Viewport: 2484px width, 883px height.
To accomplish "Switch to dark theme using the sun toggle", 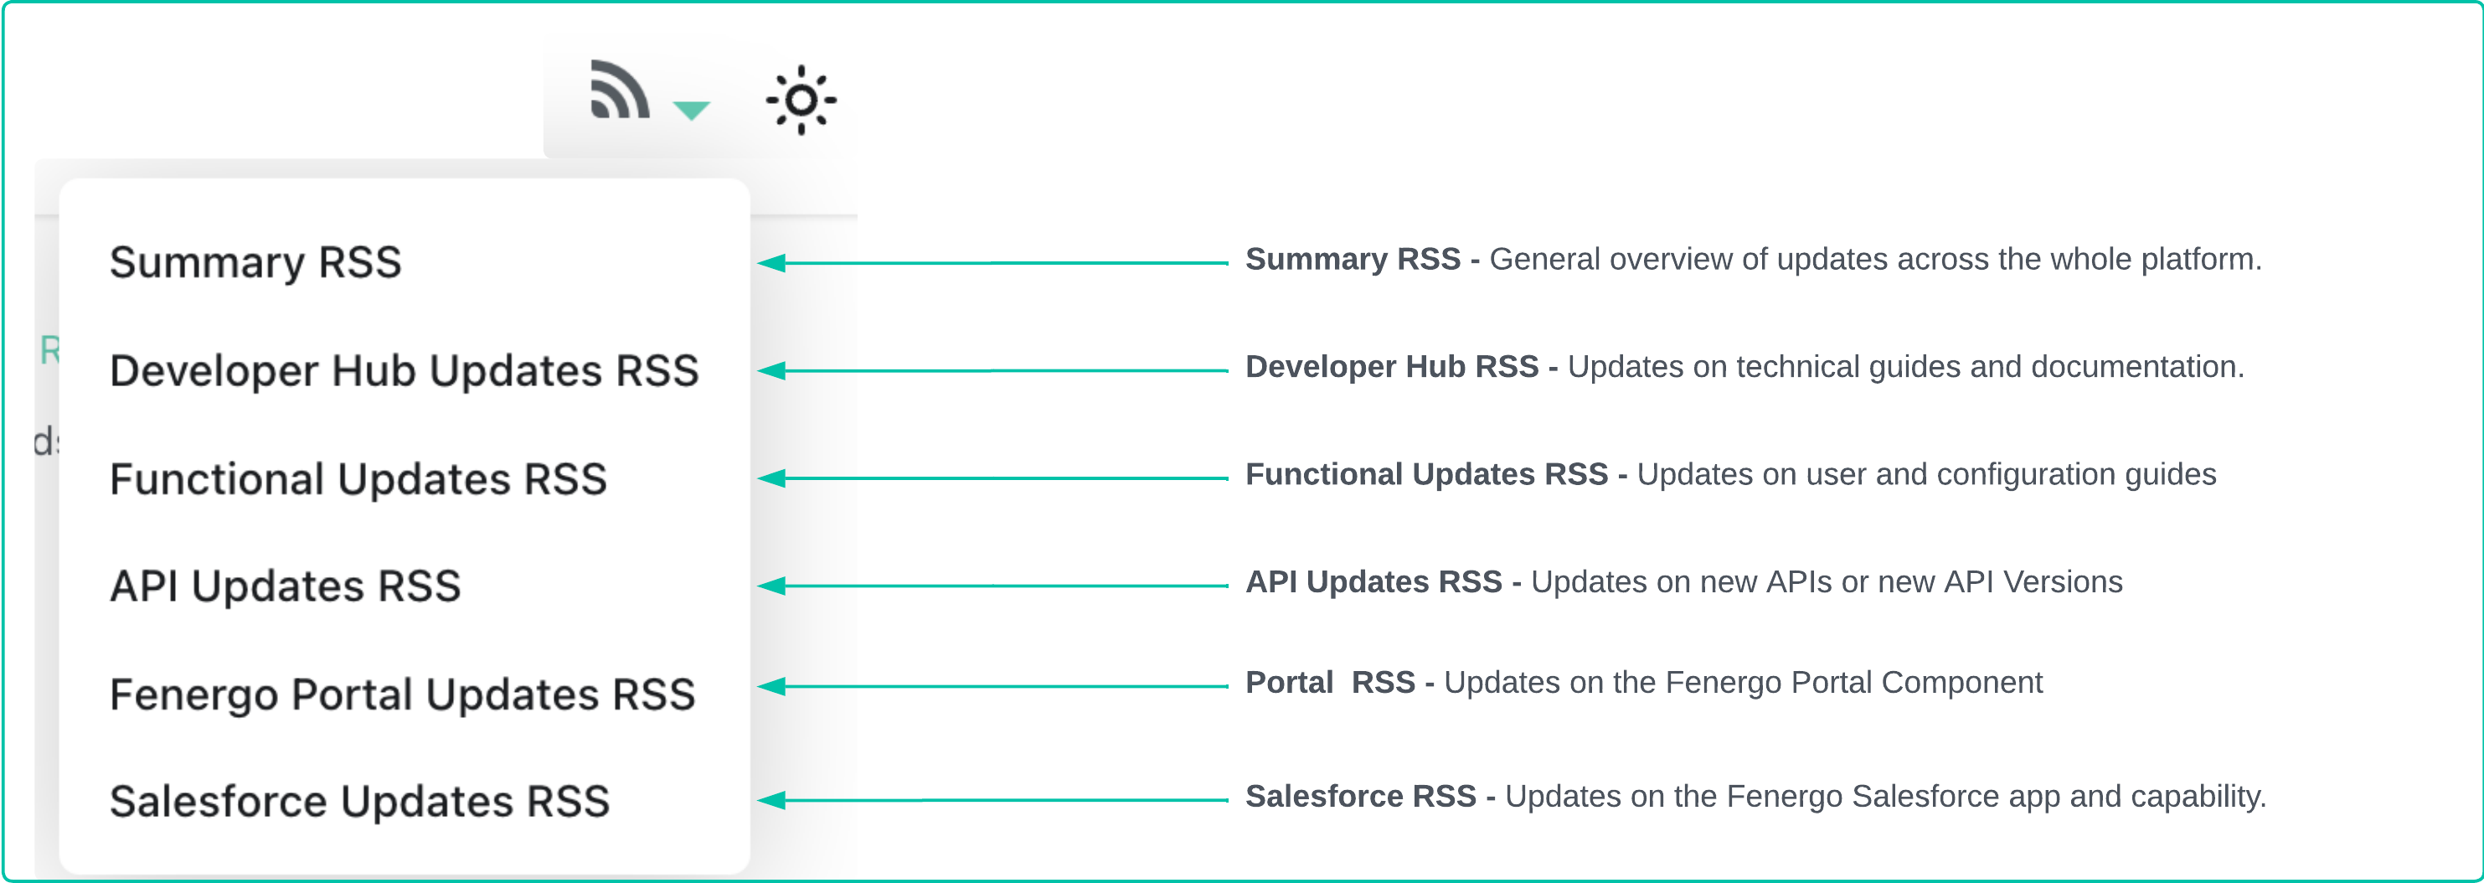I will [x=801, y=100].
